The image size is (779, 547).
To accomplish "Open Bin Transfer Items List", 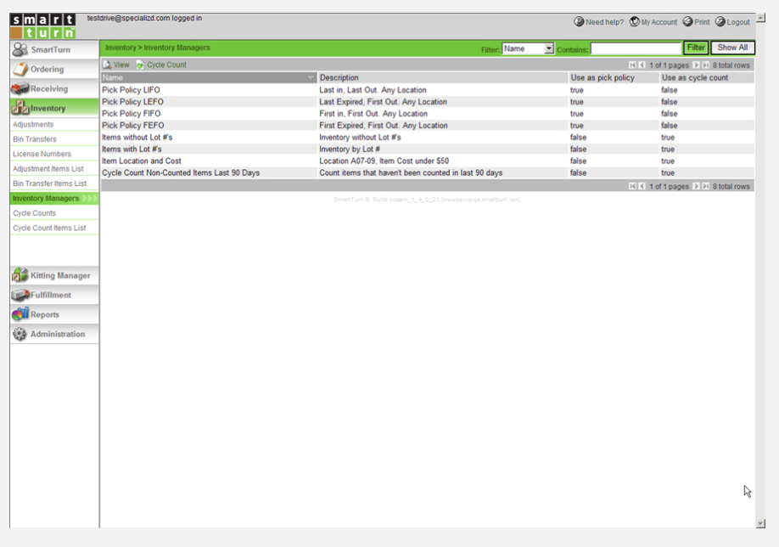I will pyautogui.click(x=50, y=183).
